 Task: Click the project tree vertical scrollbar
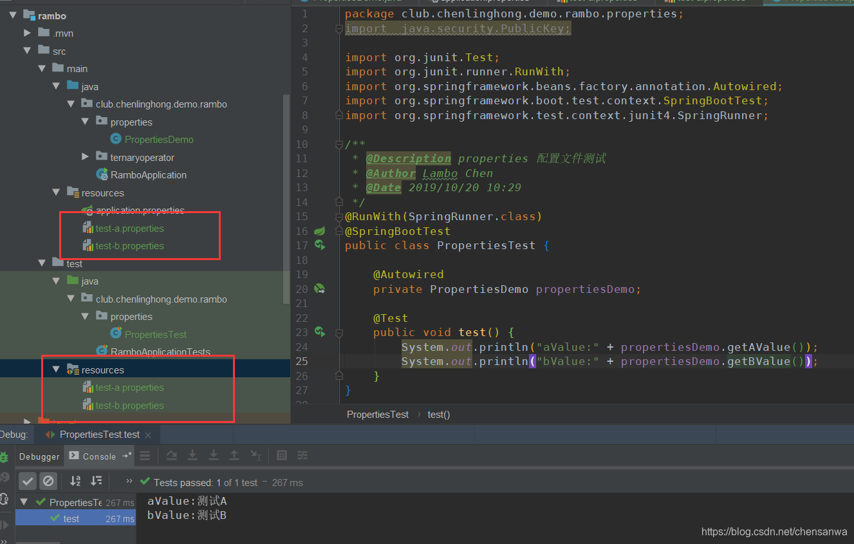point(286,200)
